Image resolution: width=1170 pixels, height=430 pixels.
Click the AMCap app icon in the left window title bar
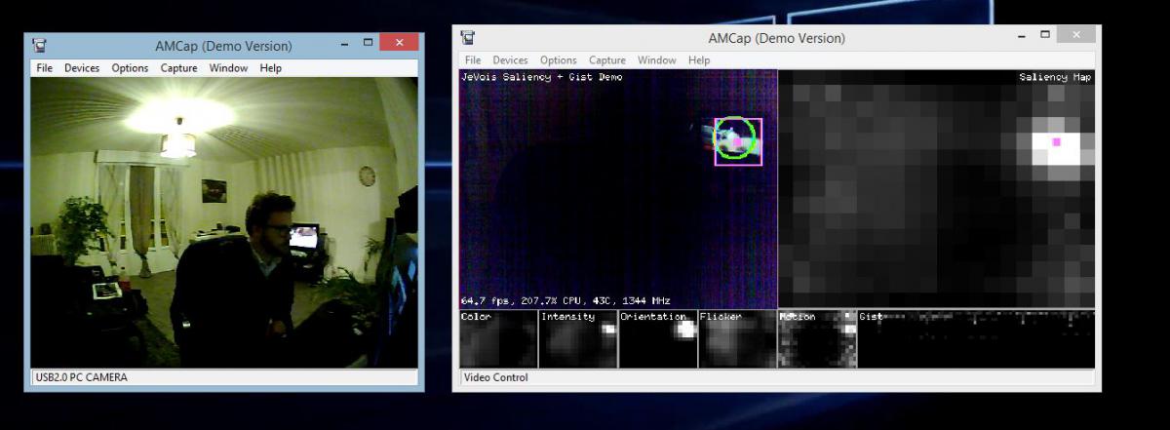point(40,45)
